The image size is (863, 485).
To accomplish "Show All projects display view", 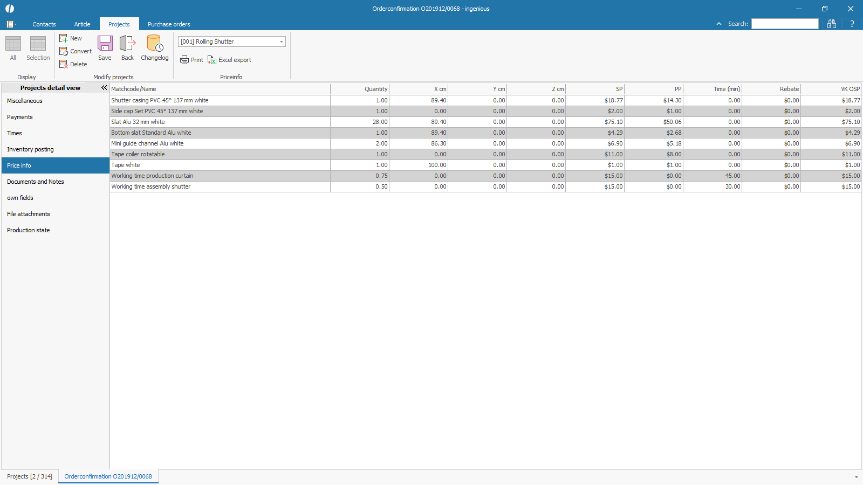I will coord(13,44).
